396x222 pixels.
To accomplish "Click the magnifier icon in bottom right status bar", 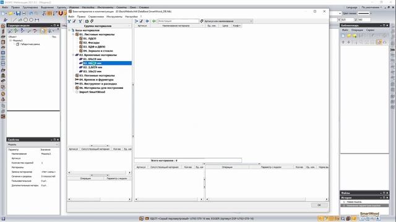I will pyautogui.click(x=343, y=219).
